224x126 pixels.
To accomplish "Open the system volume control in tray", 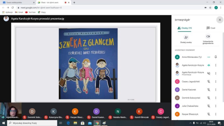I will point(204,123).
